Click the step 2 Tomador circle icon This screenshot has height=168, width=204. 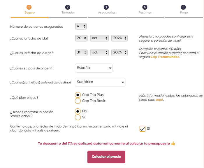[x=68, y=7]
